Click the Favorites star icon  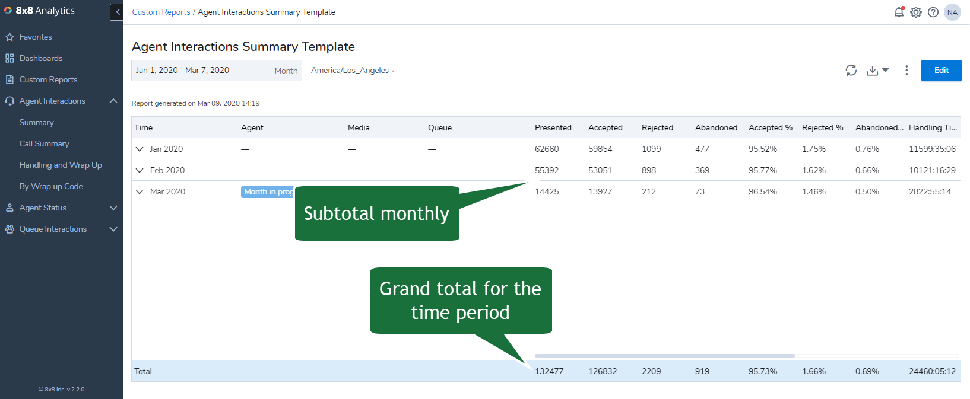9,37
